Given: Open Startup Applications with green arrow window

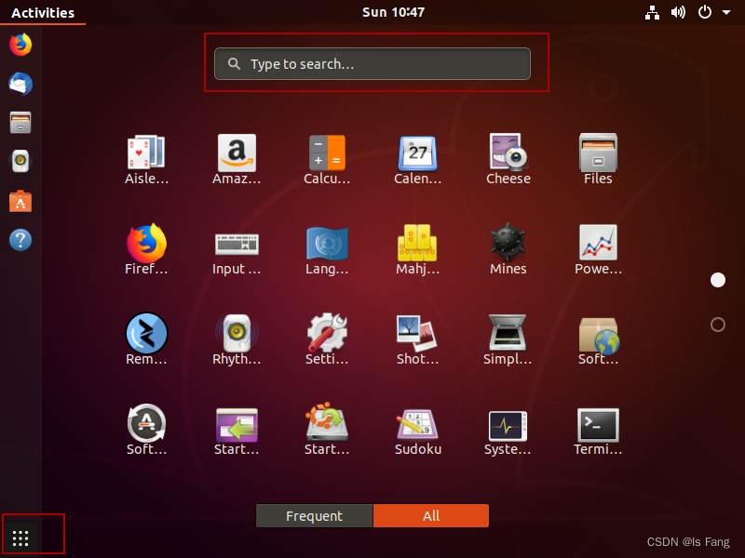Looking at the screenshot, I should 237,430.
